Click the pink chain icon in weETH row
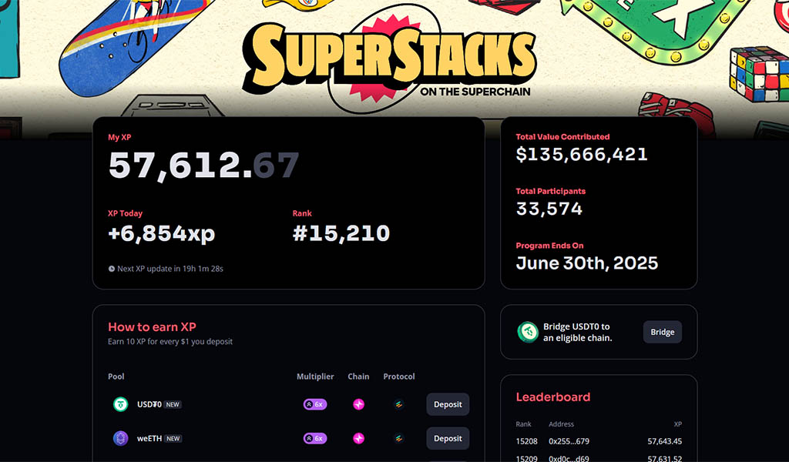 358,438
